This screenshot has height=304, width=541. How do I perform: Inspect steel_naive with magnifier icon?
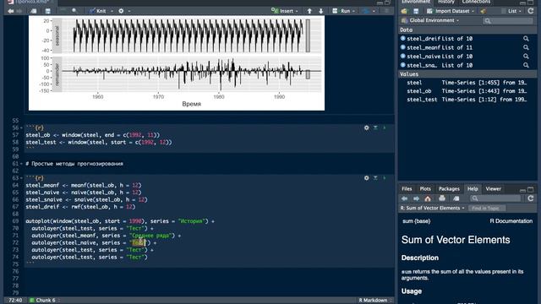pos(526,57)
